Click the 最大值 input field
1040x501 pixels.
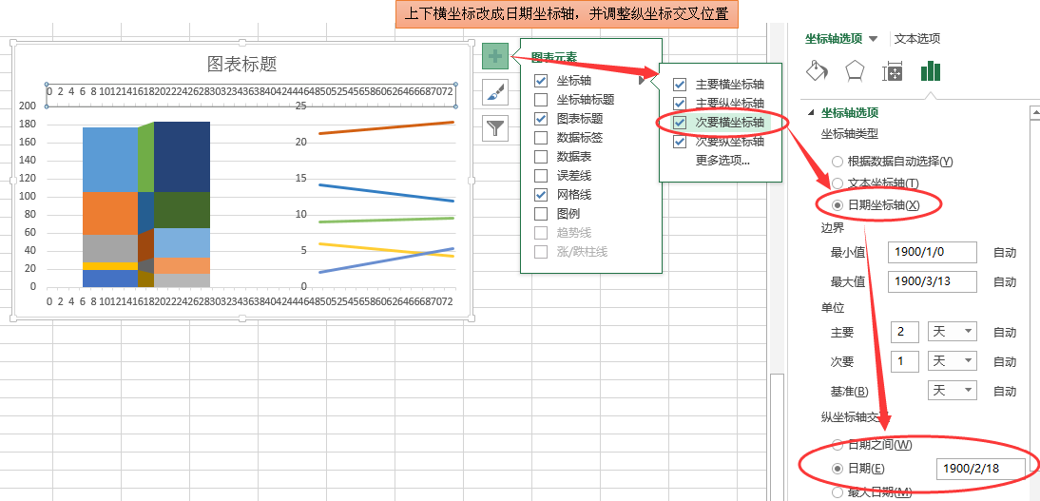tap(932, 281)
